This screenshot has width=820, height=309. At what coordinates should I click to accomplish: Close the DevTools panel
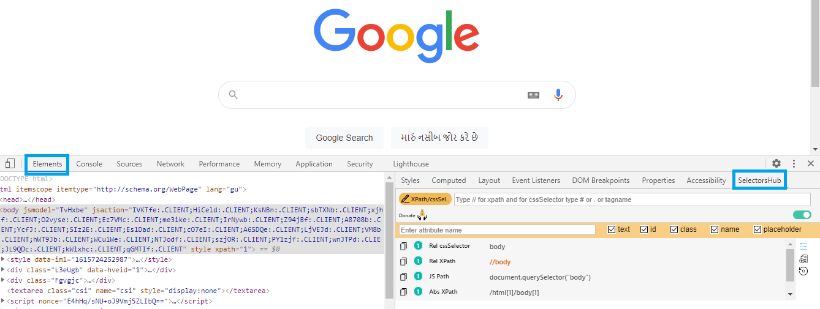[x=811, y=163]
